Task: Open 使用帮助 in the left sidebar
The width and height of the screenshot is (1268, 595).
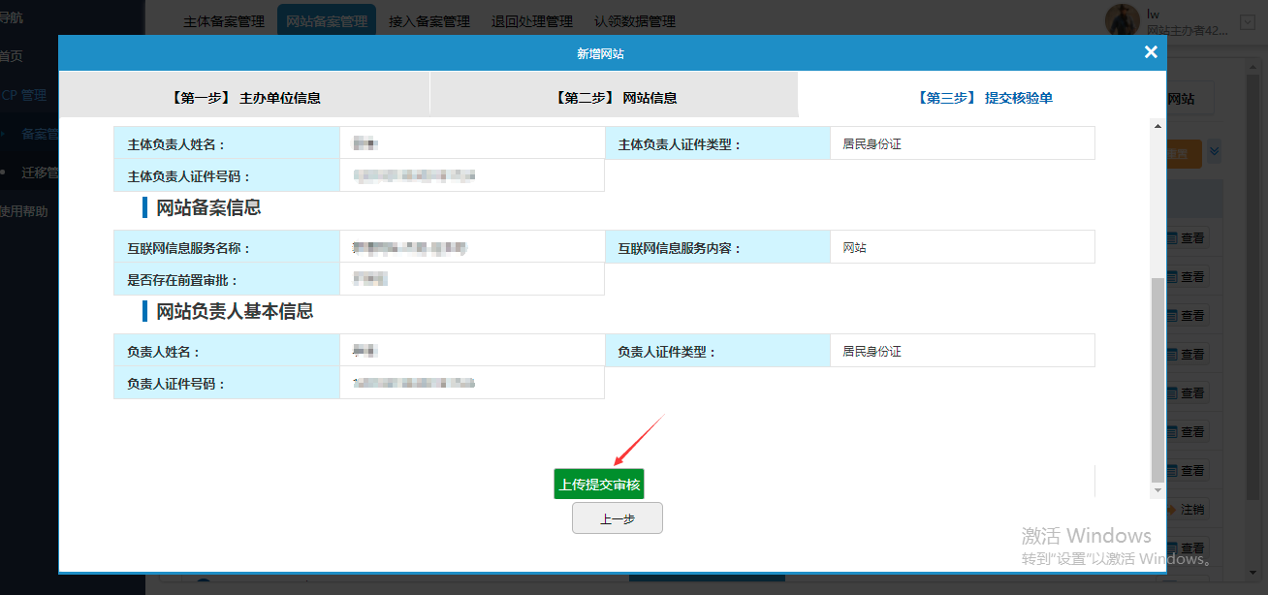Action: [23, 211]
